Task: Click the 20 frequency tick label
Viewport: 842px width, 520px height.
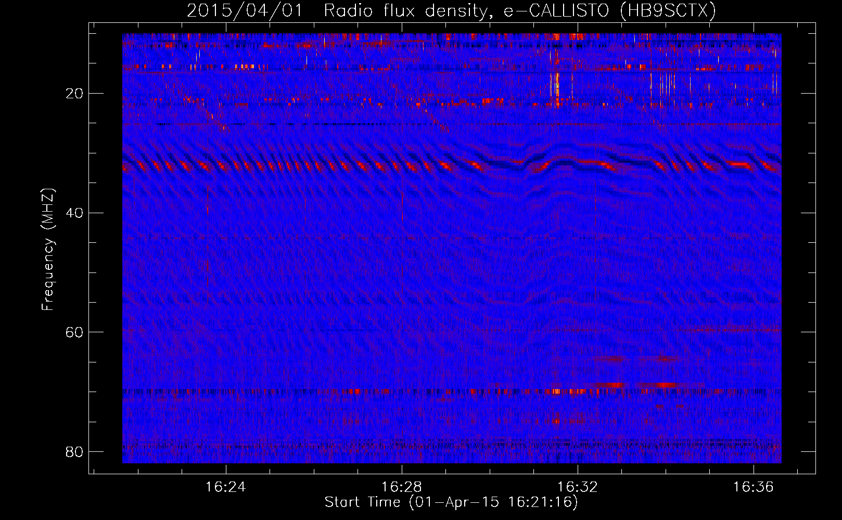Action: point(74,94)
